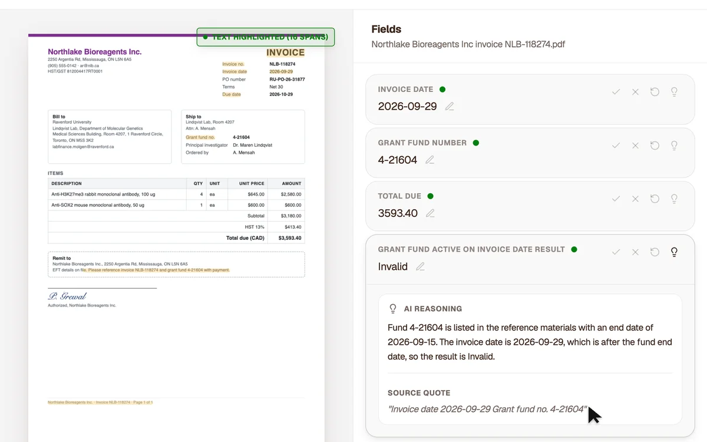Edit the Invoice Date value with pencil
707x442 pixels.
[x=450, y=107]
